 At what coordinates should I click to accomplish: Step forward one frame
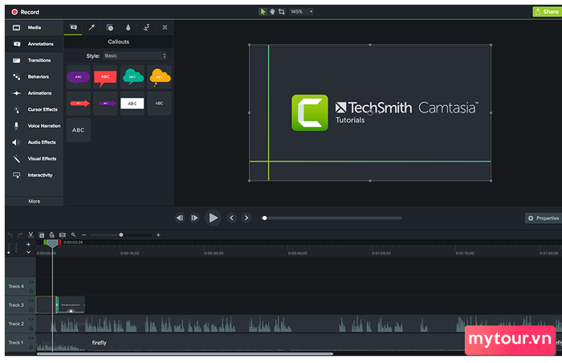194,218
